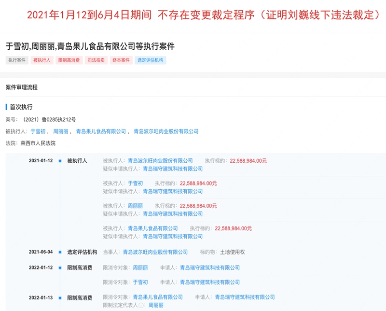Click the 案件审理流程 heading

[22, 87]
